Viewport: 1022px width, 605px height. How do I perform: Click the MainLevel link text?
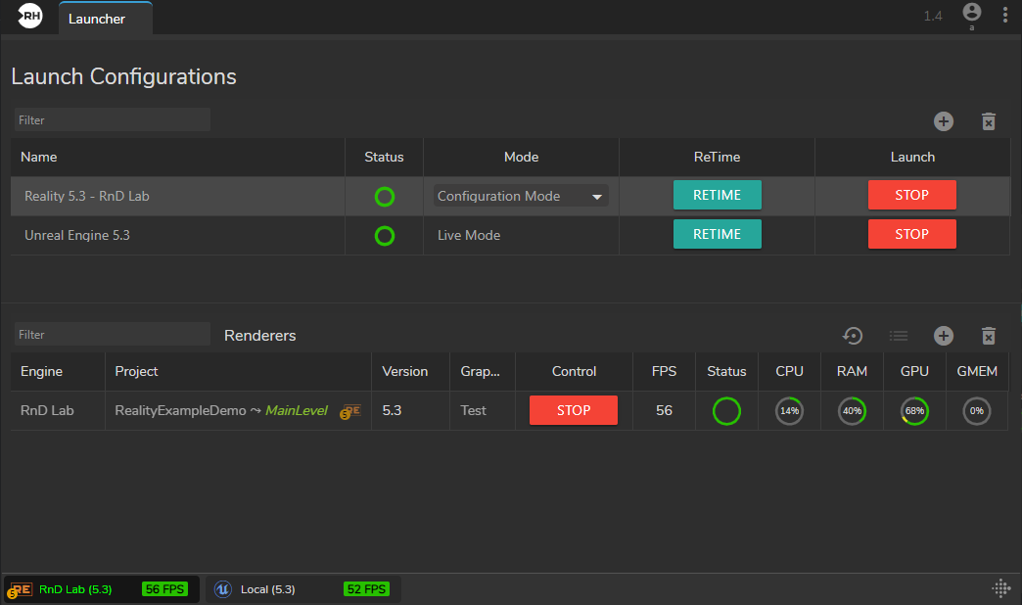(297, 411)
